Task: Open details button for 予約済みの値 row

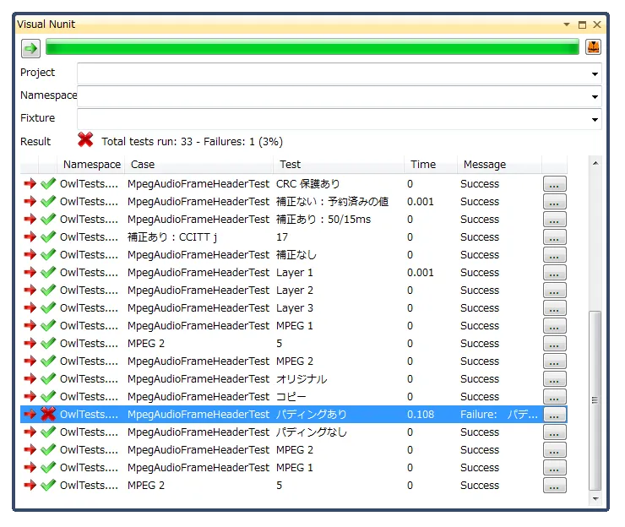Action: (554, 202)
